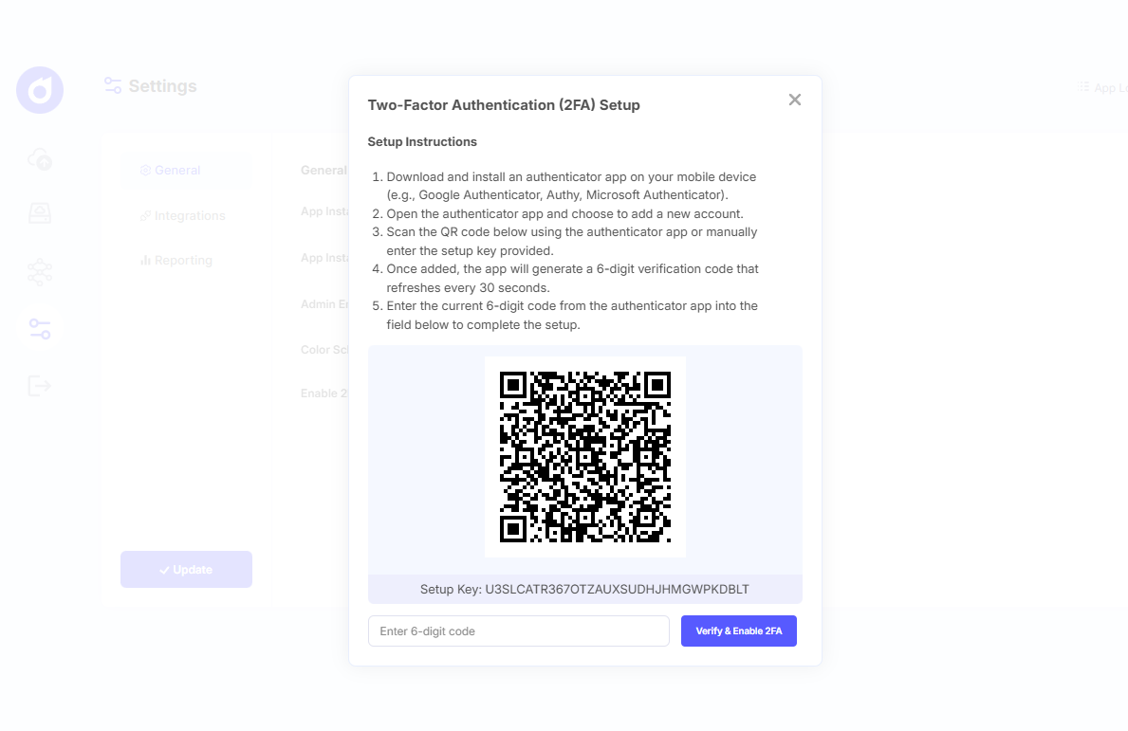Screen dimensions: 1128x731
Task: Switch to the General settings tab
Action: click(177, 171)
